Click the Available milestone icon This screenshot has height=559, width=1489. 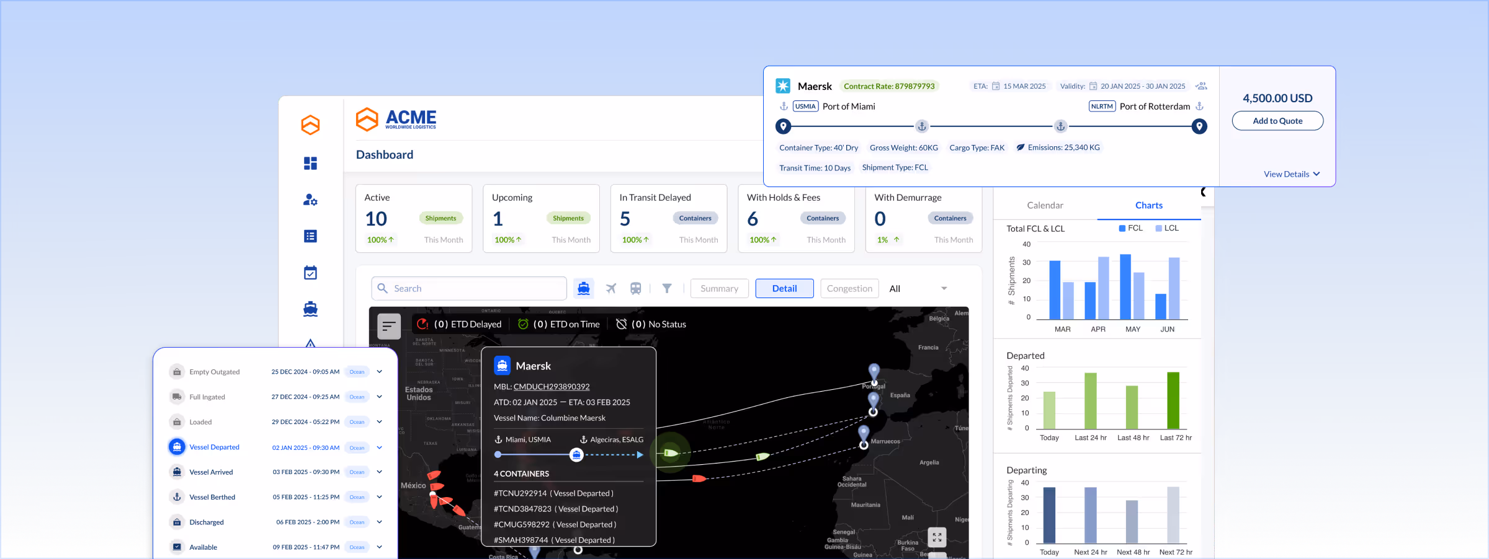tap(177, 547)
